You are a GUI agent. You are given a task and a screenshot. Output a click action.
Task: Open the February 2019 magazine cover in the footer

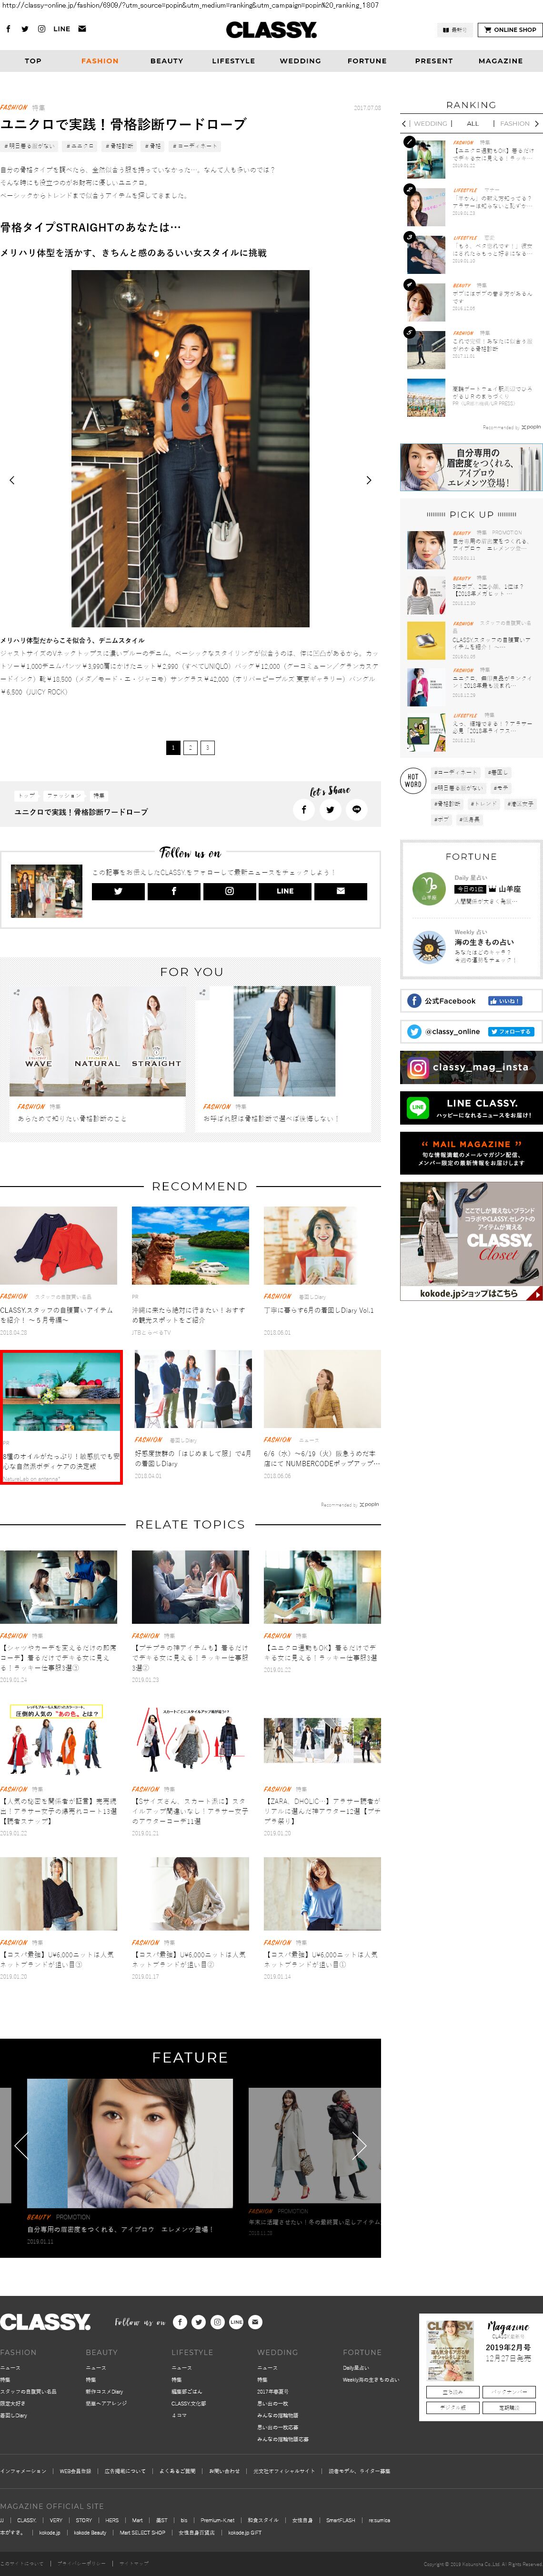(450, 2351)
